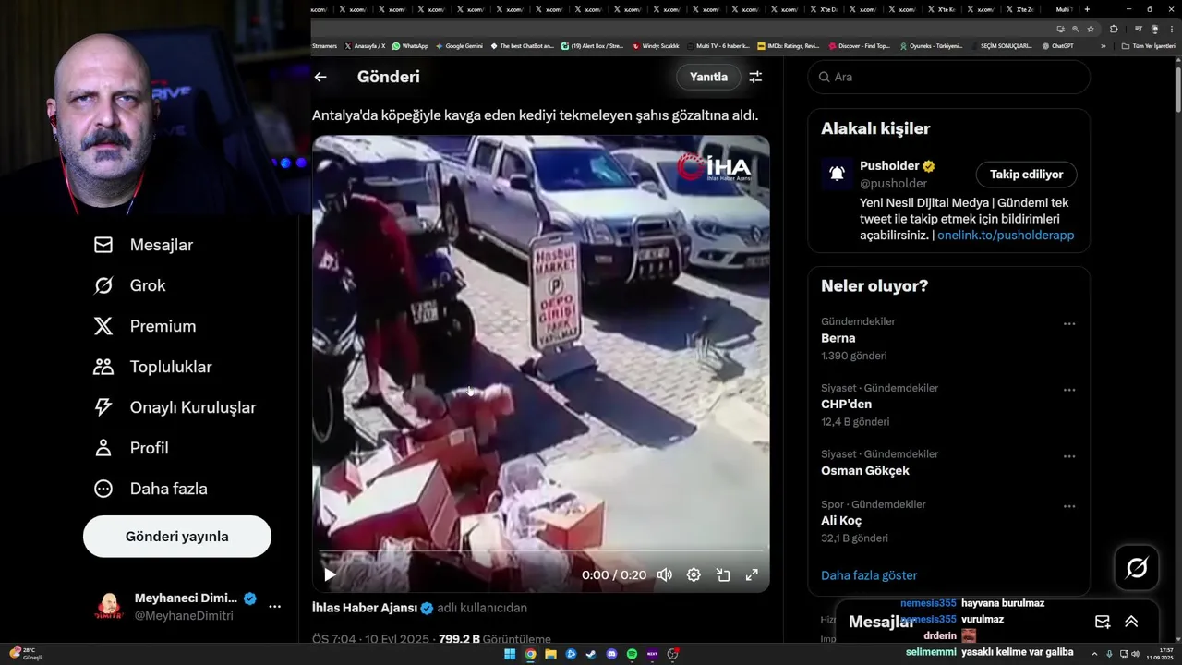
Task: Open the Grok floating button
Action: (x=1137, y=568)
